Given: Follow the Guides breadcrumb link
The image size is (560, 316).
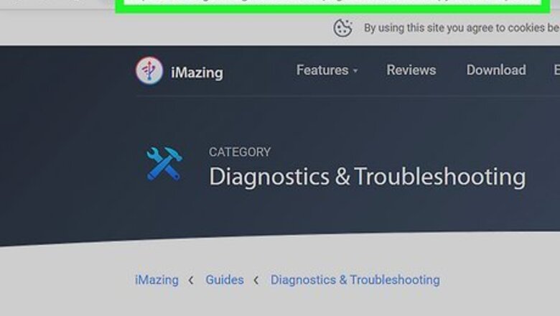Looking at the screenshot, I should pyautogui.click(x=225, y=280).
